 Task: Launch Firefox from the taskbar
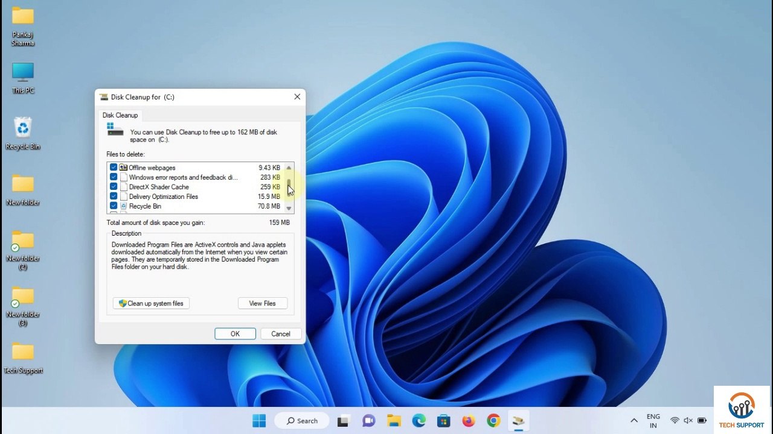469,421
